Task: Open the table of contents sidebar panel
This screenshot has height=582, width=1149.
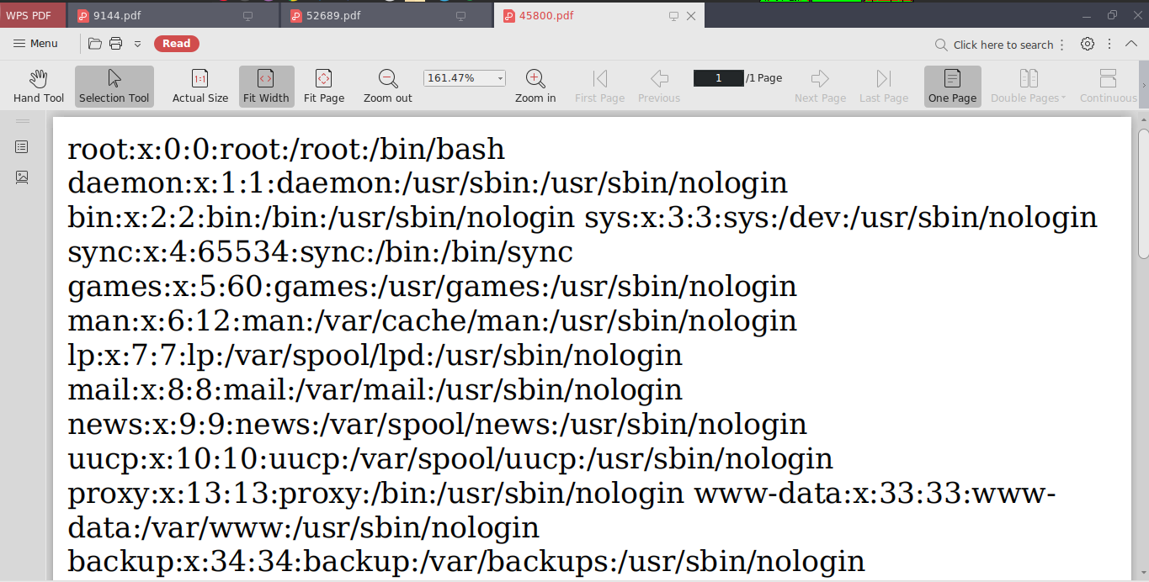Action: (x=21, y=146)
